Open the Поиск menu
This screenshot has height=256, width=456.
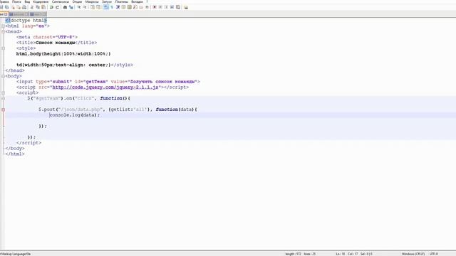(16, 1)
